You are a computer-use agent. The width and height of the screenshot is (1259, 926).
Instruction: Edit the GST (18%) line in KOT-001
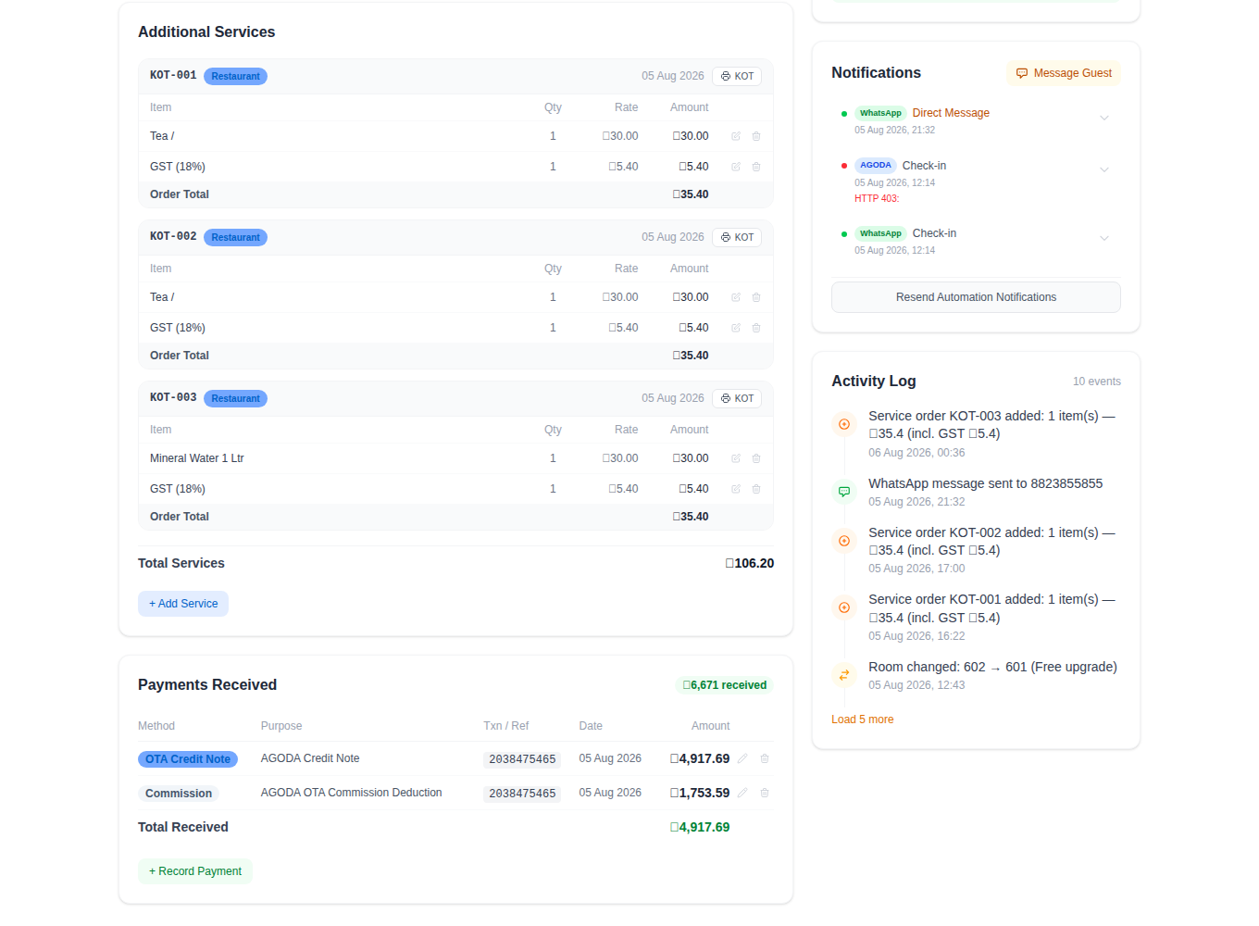pyautogui.click(x=736, y=167)
